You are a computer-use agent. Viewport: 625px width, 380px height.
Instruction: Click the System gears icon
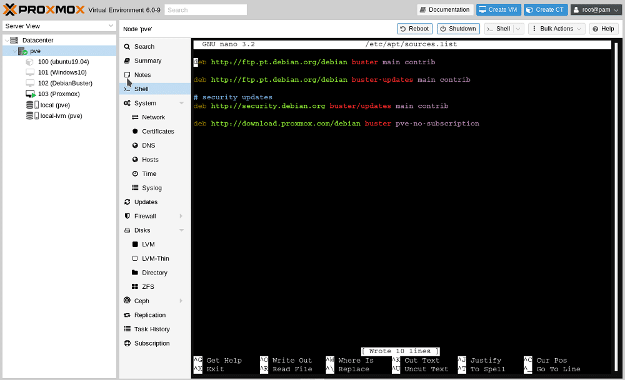click(x=127, y=103)
